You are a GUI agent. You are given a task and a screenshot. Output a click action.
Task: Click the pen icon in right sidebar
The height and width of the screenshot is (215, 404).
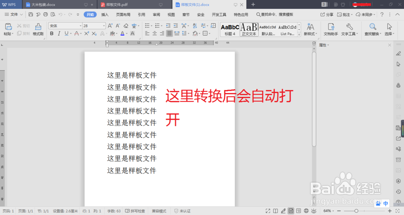click(x=398, y=54)
